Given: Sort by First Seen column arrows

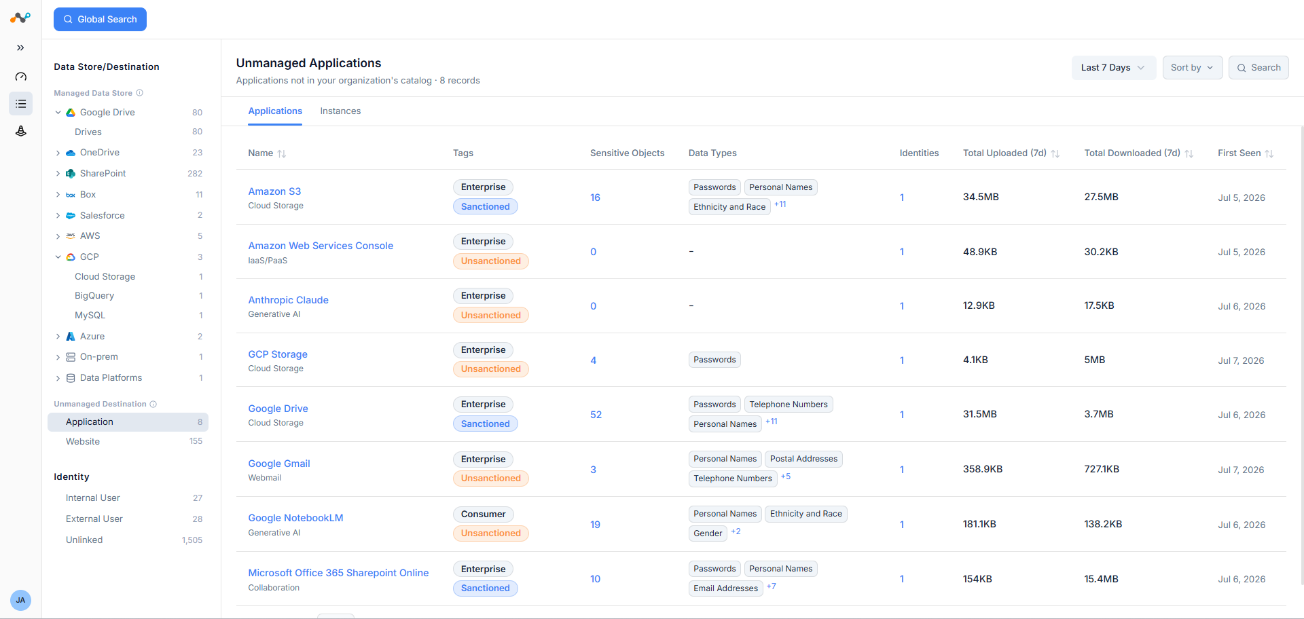Looking at the screenshot, I should [1269, 154].
